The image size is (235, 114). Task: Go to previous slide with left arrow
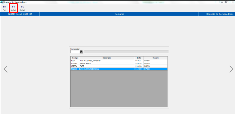tap(6, 69)
